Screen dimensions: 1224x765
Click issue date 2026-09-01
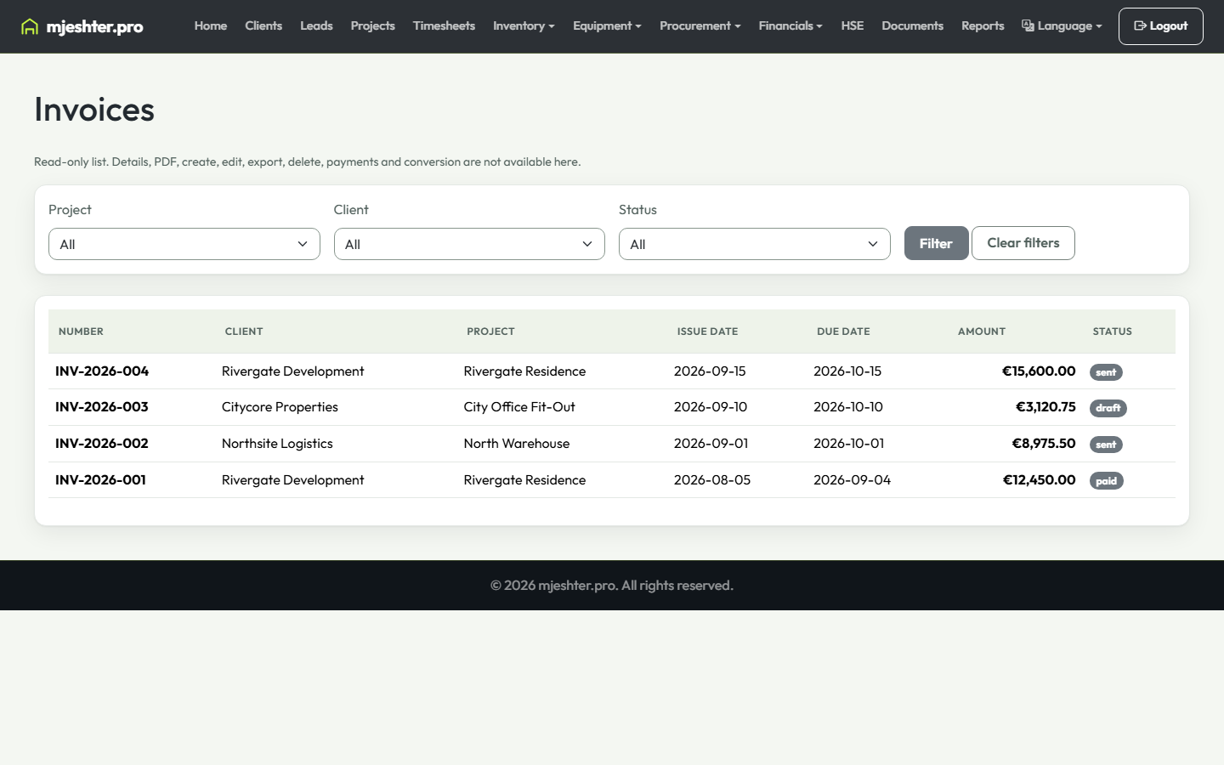[711, 444]
